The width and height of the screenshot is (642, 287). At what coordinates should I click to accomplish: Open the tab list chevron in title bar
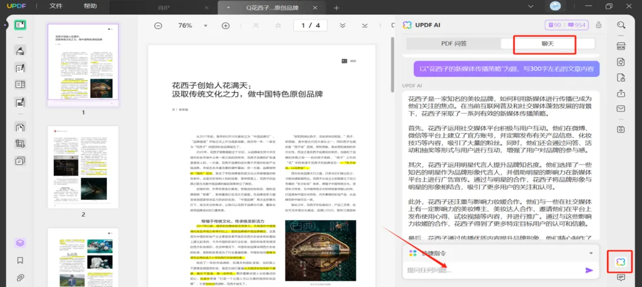click(531, 6)
